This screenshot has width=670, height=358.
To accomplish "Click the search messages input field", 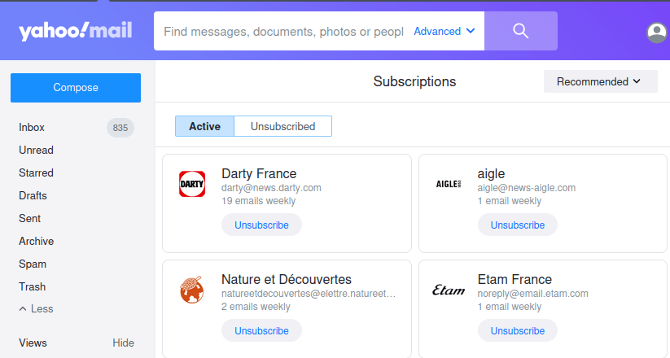I will point(282,31).
